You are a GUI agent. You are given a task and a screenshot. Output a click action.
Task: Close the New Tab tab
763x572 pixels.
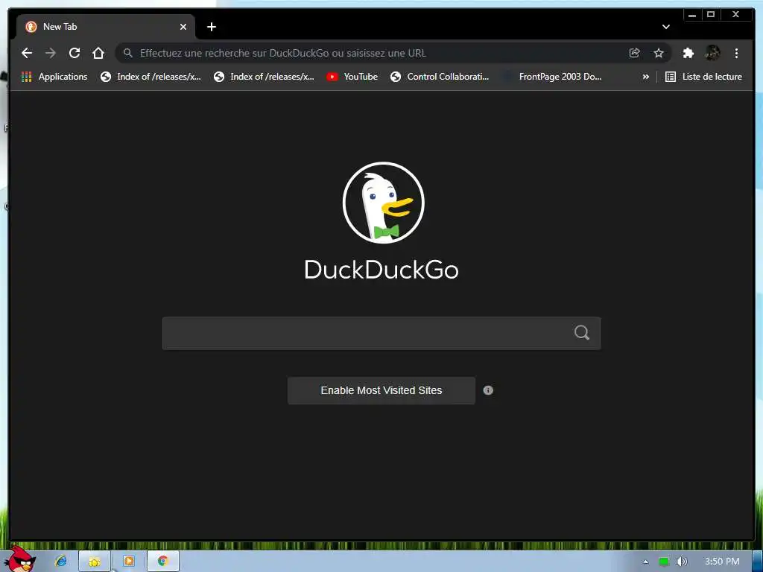(x=183, y=27)
